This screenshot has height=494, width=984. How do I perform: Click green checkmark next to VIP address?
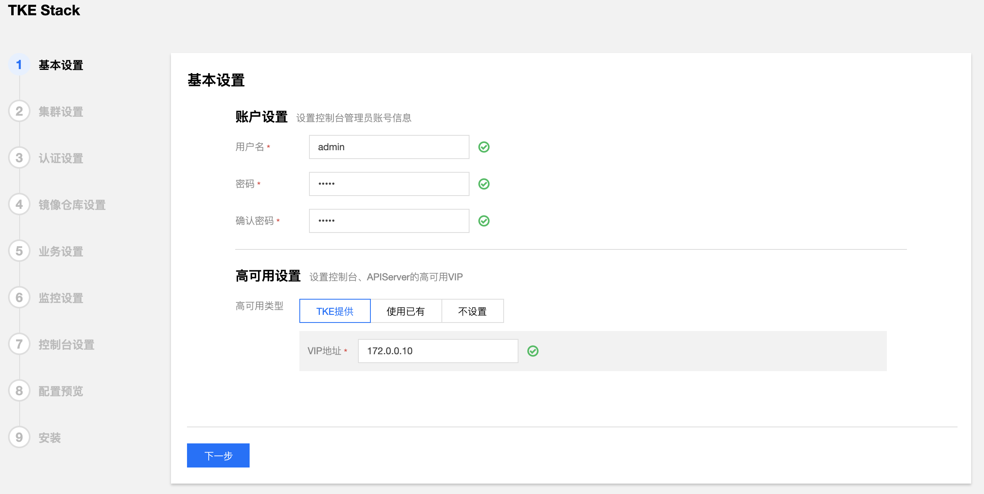(533, 351)
